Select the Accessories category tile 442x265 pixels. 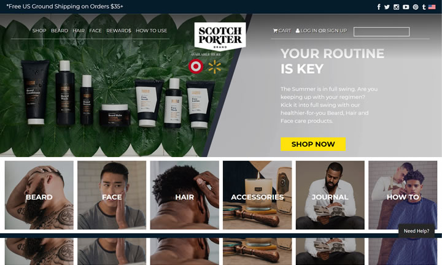tap(257, 195)
